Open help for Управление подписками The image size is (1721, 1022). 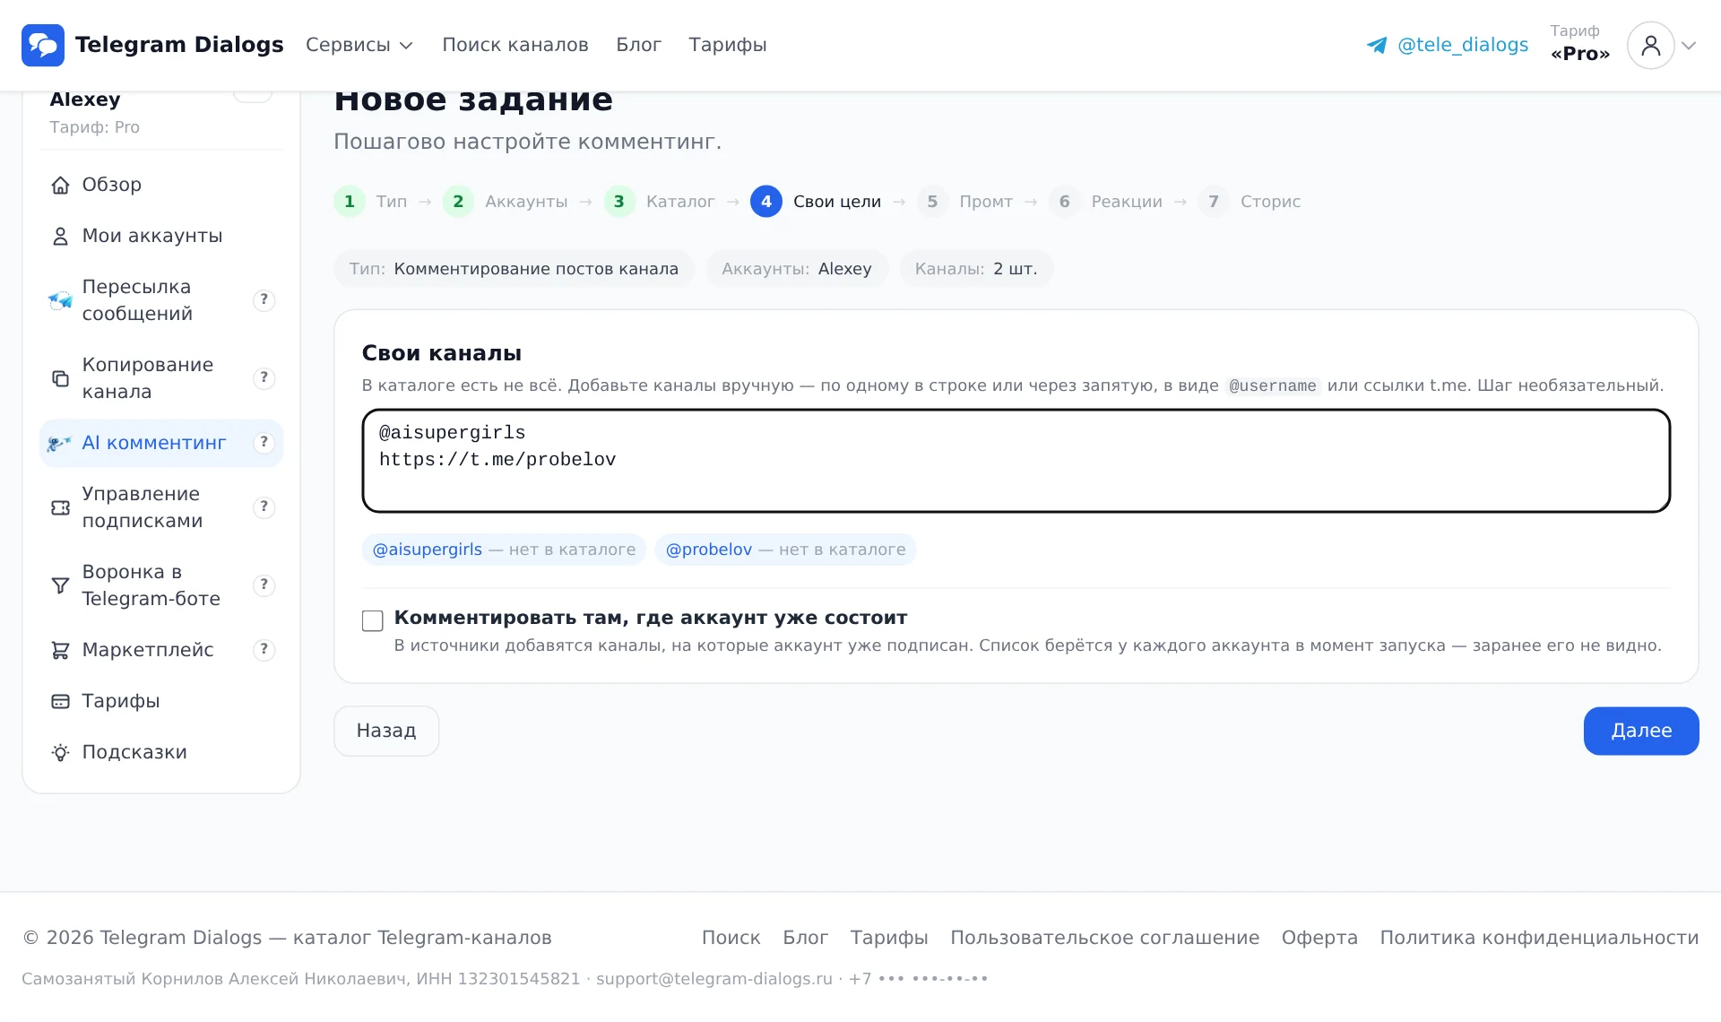[x=264, y=507]
